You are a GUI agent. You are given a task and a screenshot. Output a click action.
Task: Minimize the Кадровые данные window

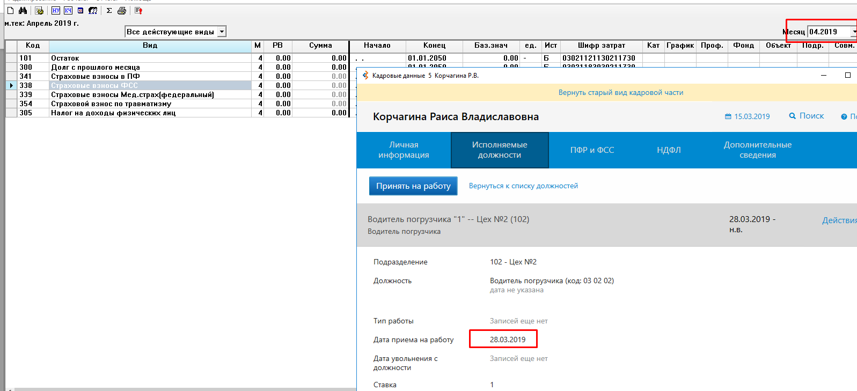[x=824, y=75]
